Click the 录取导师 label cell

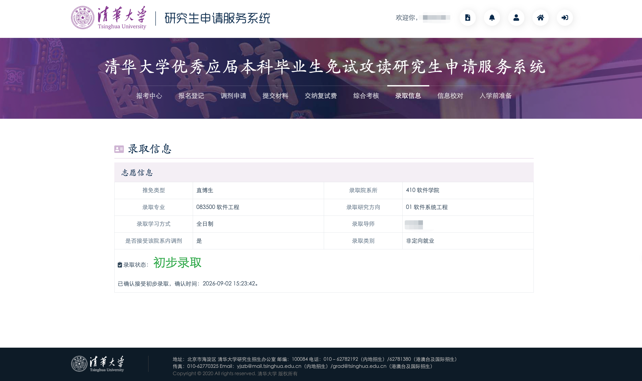click(363, 224)
